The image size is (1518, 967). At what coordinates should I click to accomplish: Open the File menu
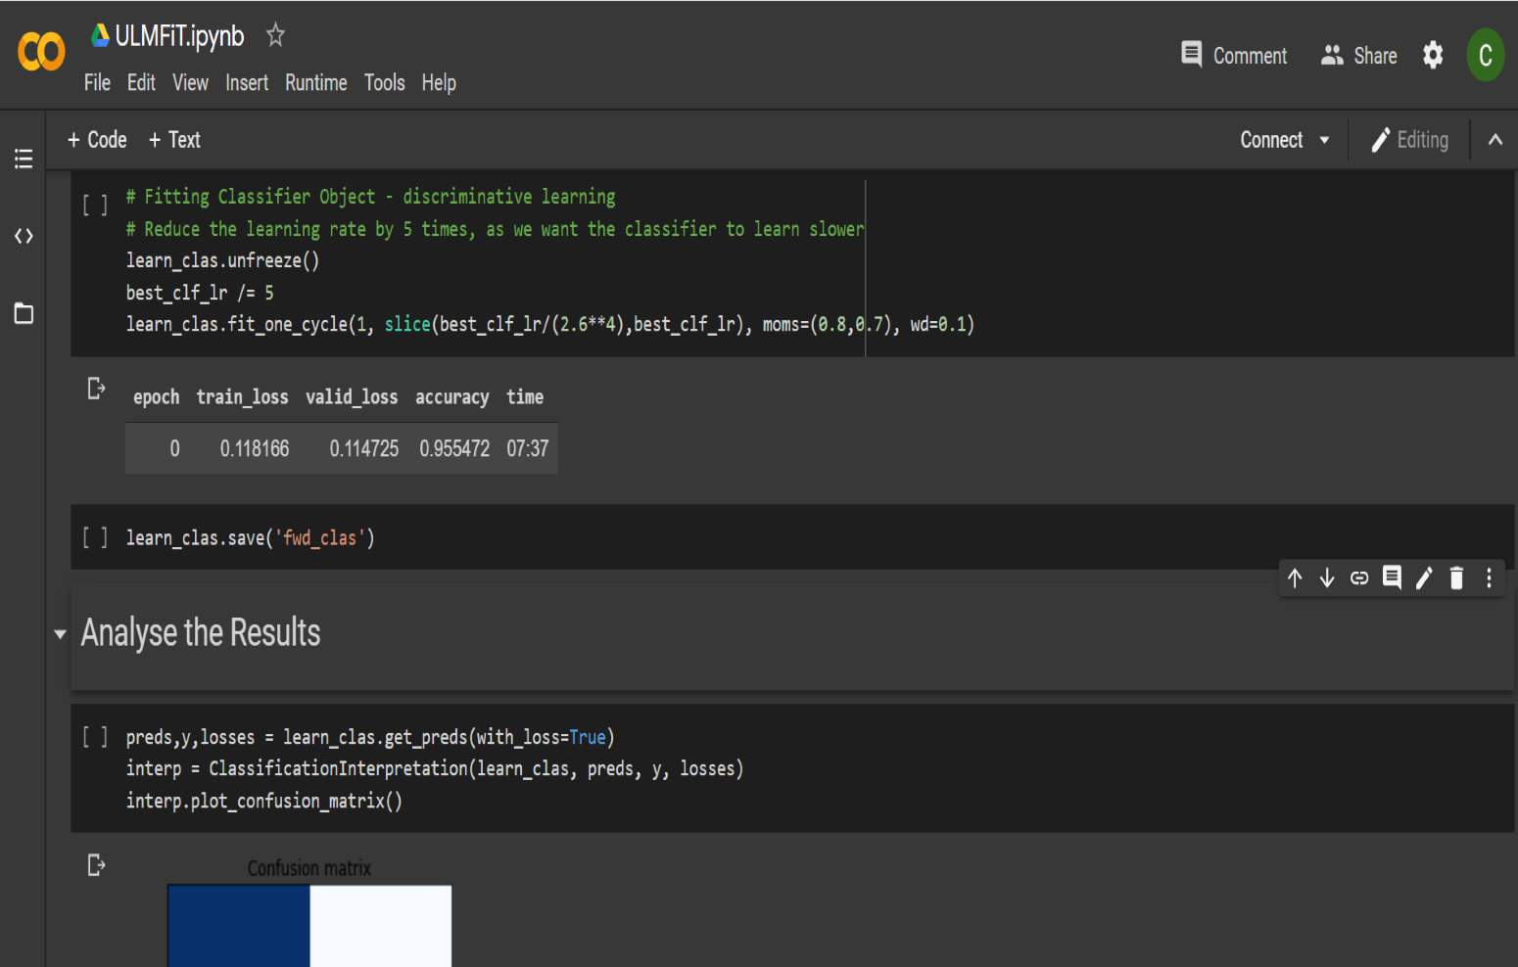click(97, 83)
